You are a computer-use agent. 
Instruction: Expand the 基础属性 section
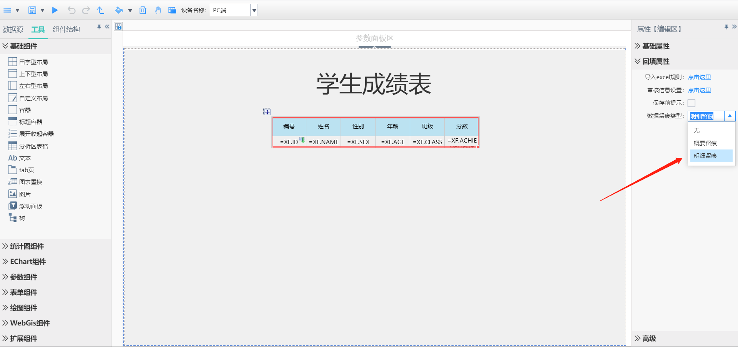656,46
